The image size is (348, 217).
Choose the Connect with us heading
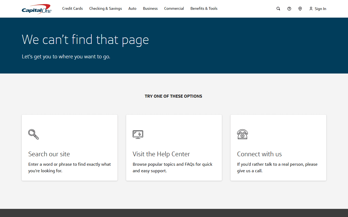point(259,154)
